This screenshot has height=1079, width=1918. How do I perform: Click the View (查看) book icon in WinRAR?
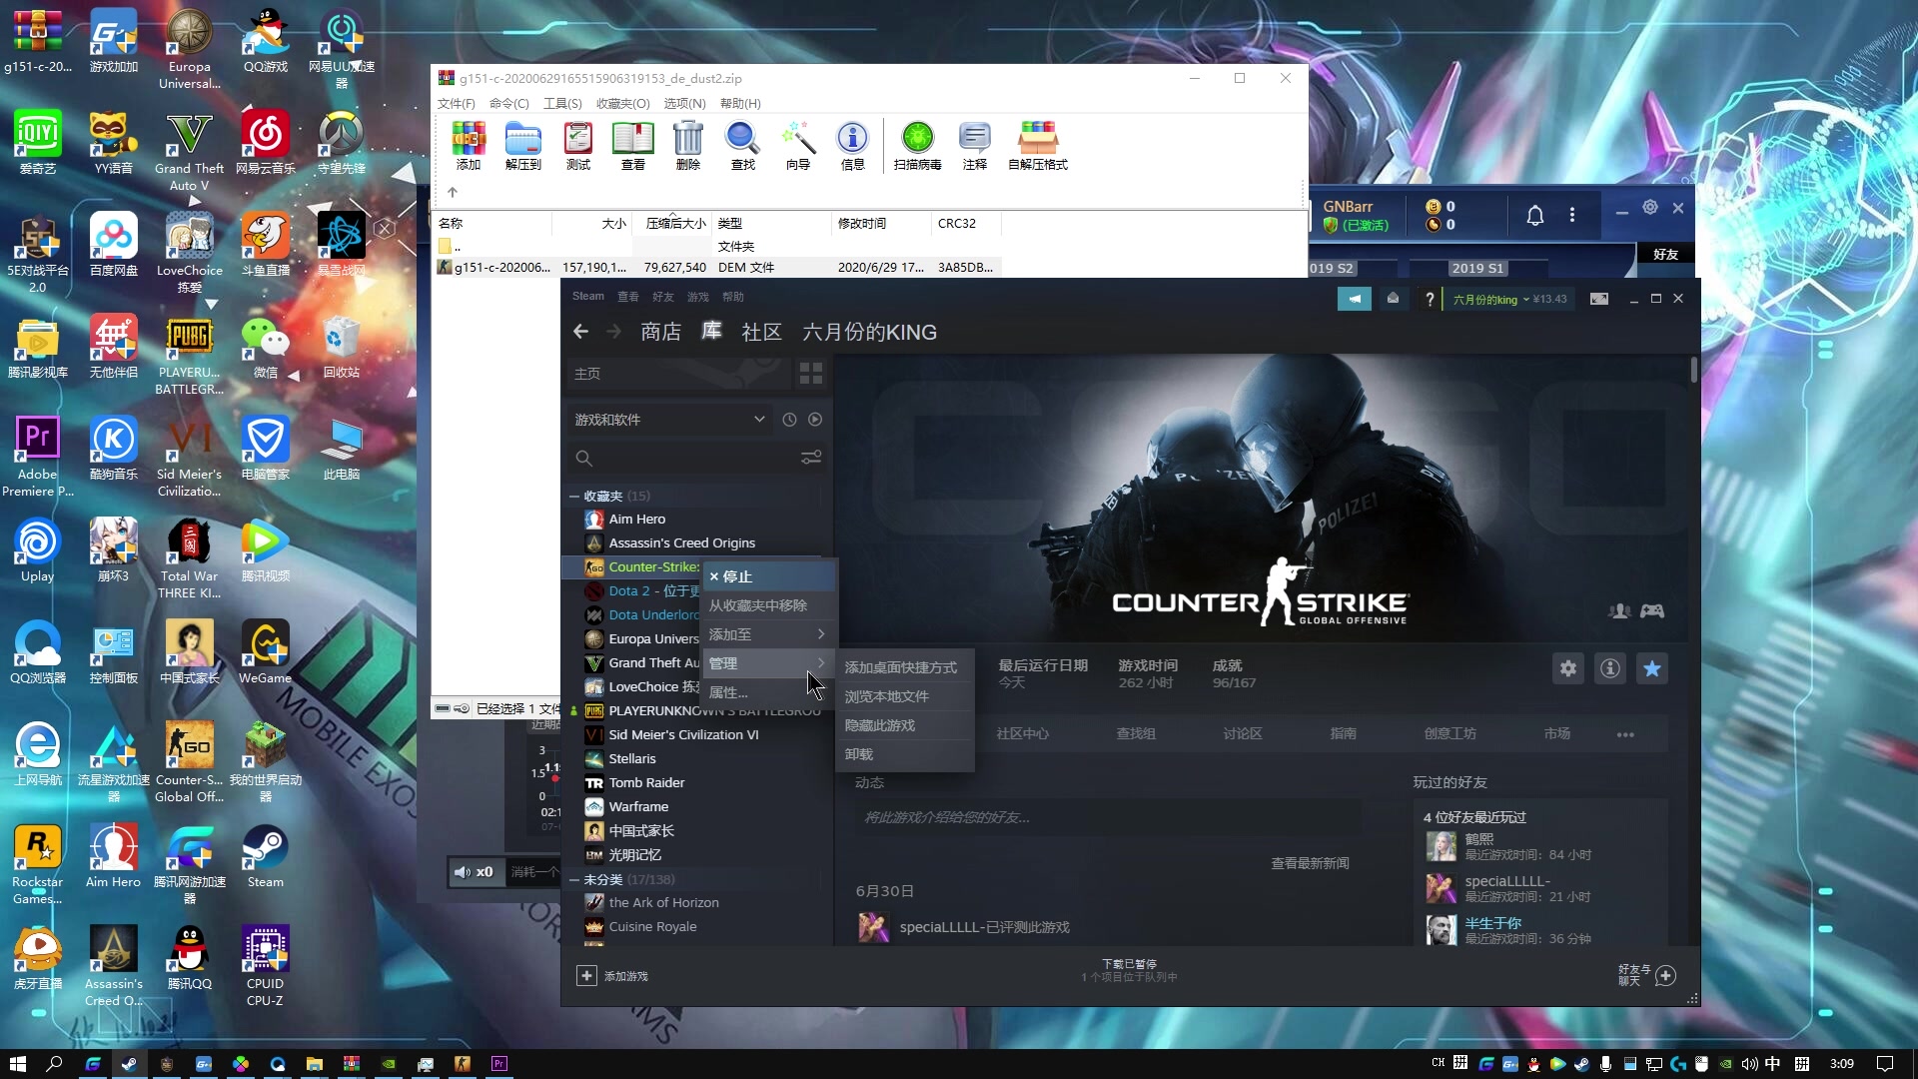tap(632, 146)
